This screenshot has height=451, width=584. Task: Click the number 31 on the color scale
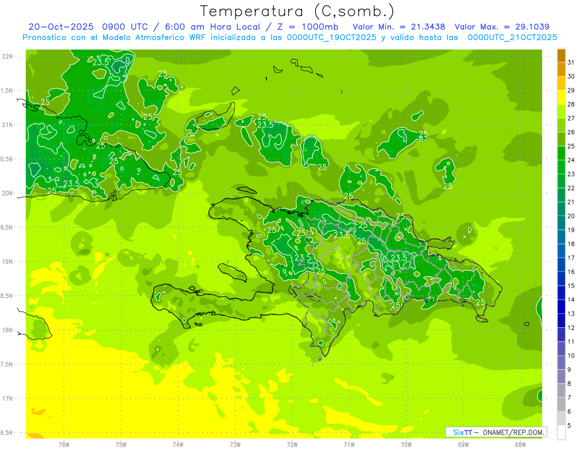pos(571,62)
